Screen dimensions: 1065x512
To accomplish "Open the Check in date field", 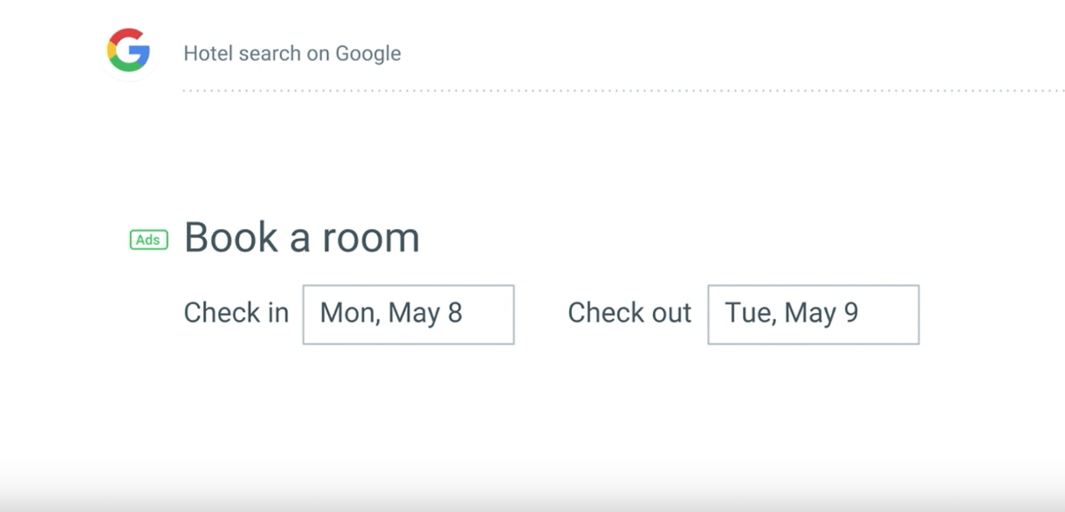I will point(408,314).
